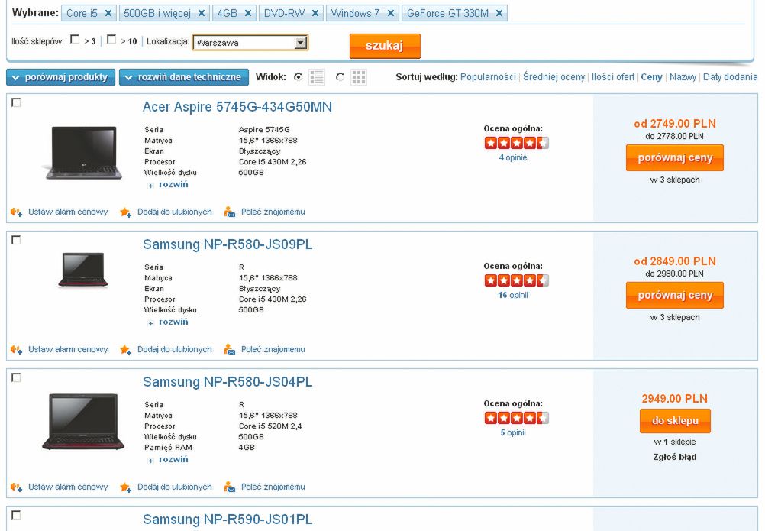Open the Lokalizacja Warszawa dropdown
The height and width of the screenshot is (531, 765).
[x=250, y=43]
